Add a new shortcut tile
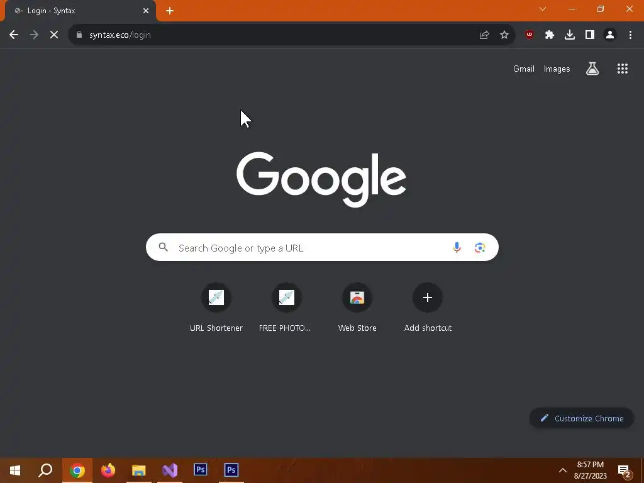 [428, 308]
